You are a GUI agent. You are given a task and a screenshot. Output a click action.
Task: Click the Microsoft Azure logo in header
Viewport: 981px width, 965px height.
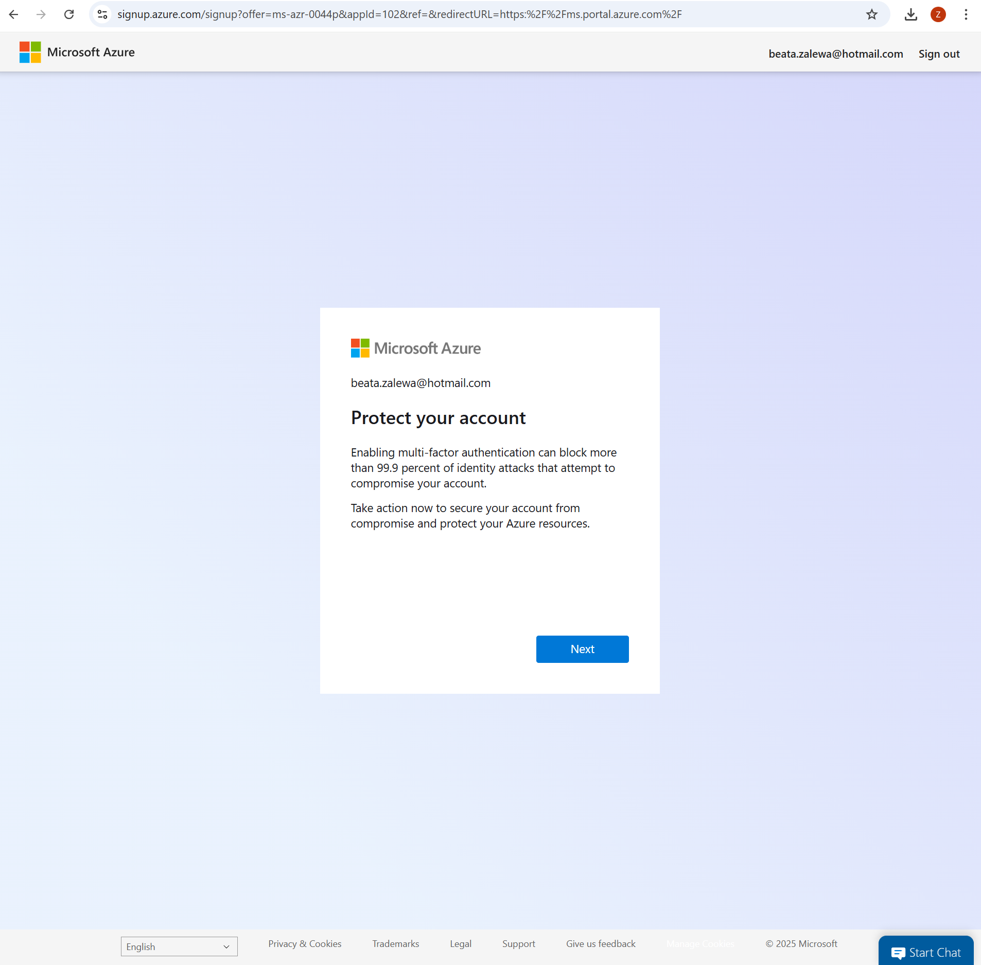pos(30,52)
